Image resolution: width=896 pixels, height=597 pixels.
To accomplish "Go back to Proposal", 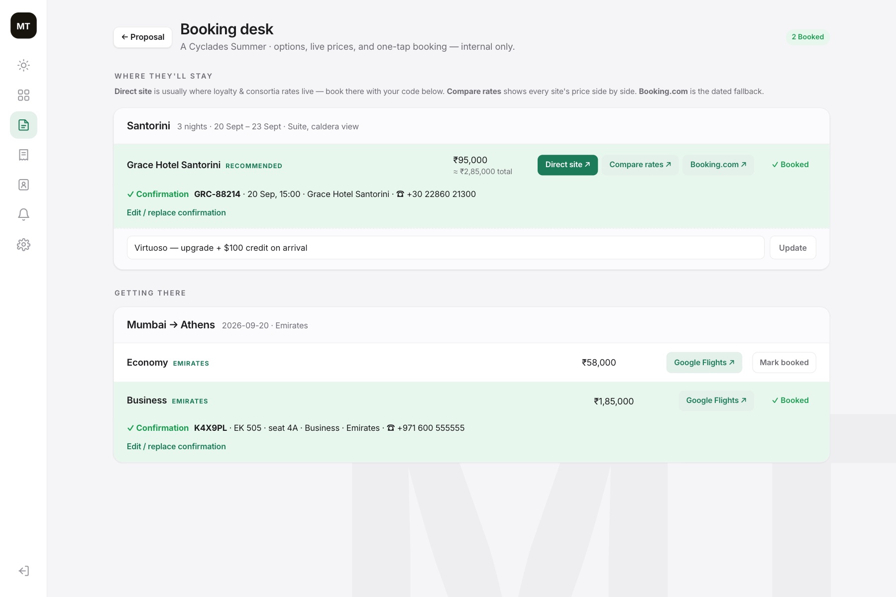I will (x=143, y=37).
